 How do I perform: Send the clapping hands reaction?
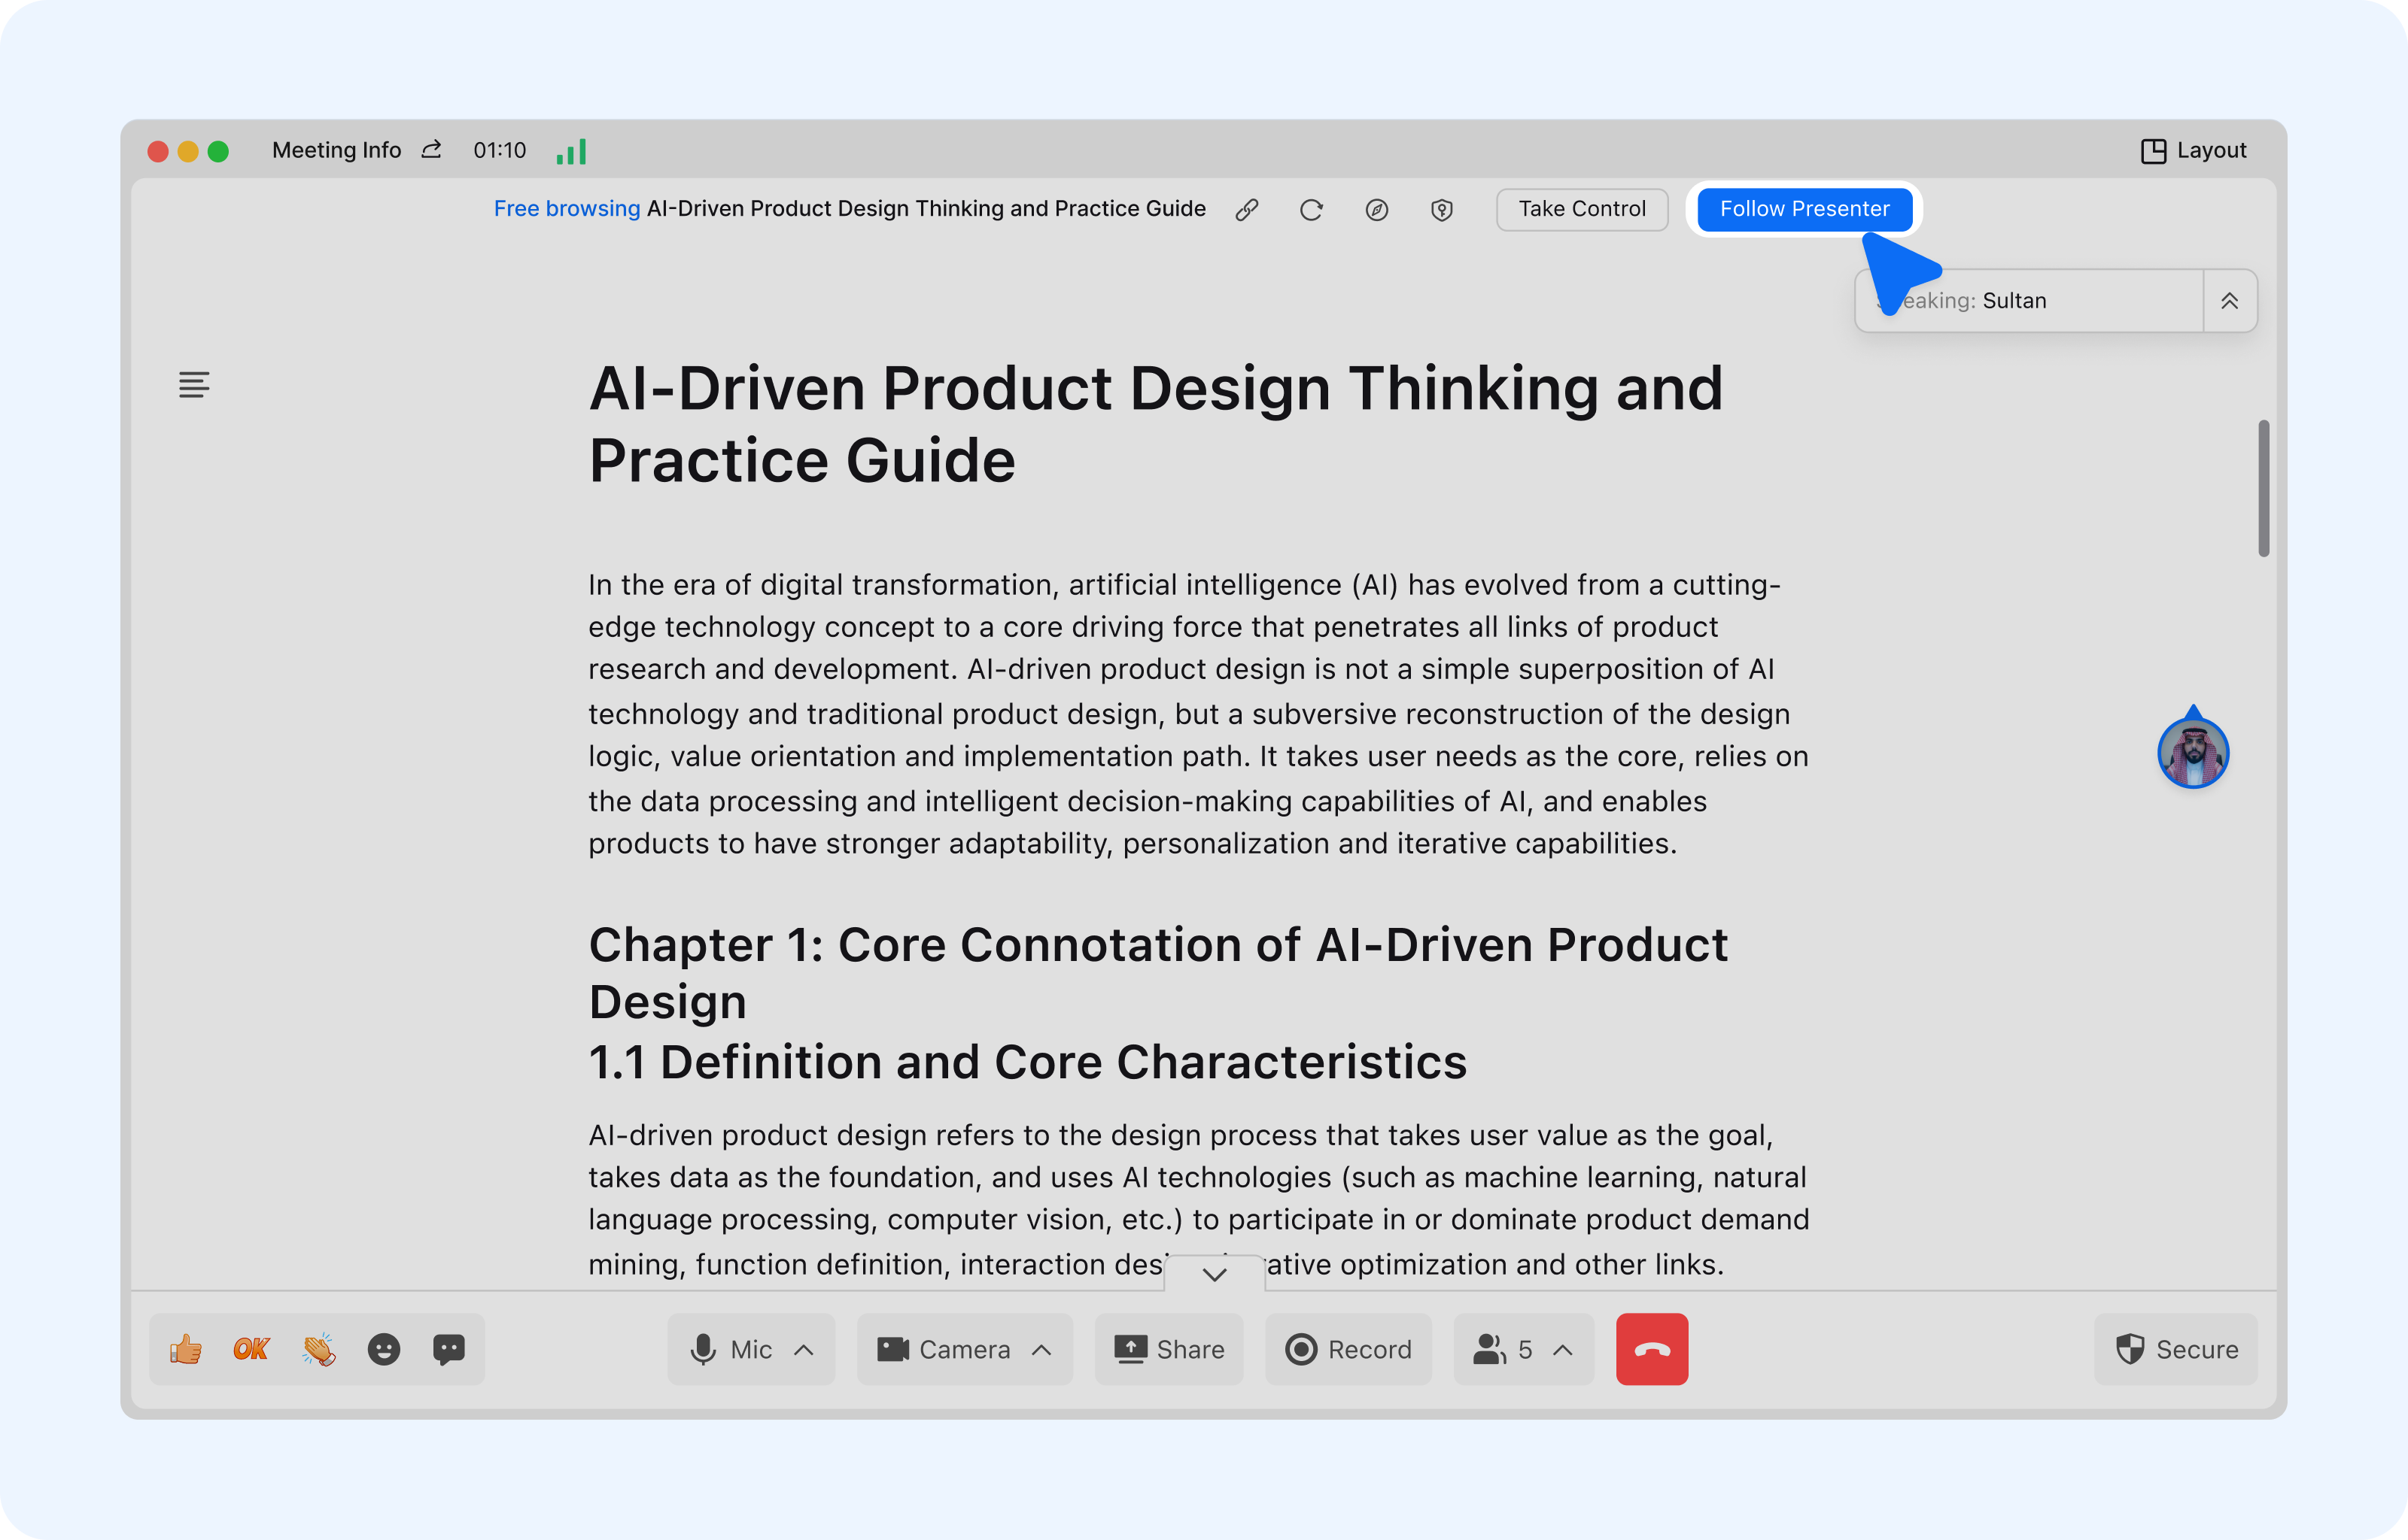318,1349
